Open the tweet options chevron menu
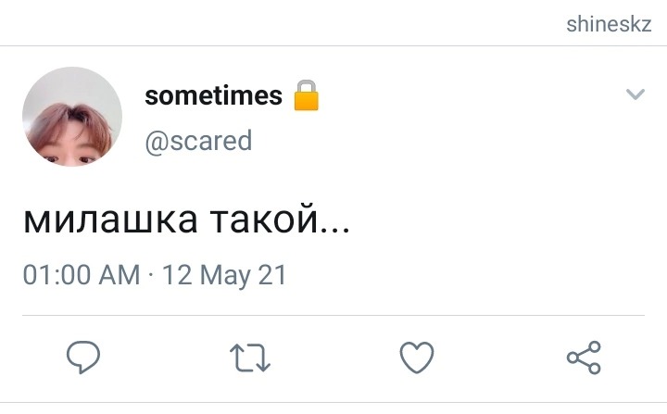 [636, 94]
